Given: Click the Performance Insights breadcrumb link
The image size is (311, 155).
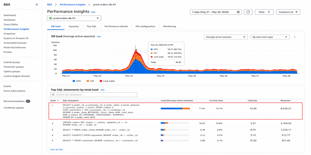Looking at the screenshot, I should coord(73,5).
